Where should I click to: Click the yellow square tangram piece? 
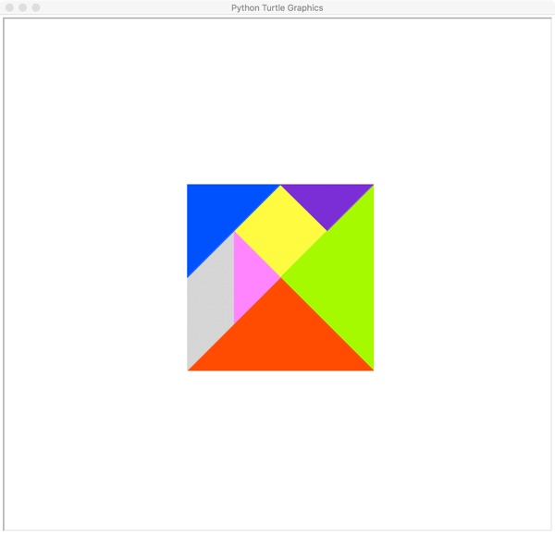pos(280,231)
